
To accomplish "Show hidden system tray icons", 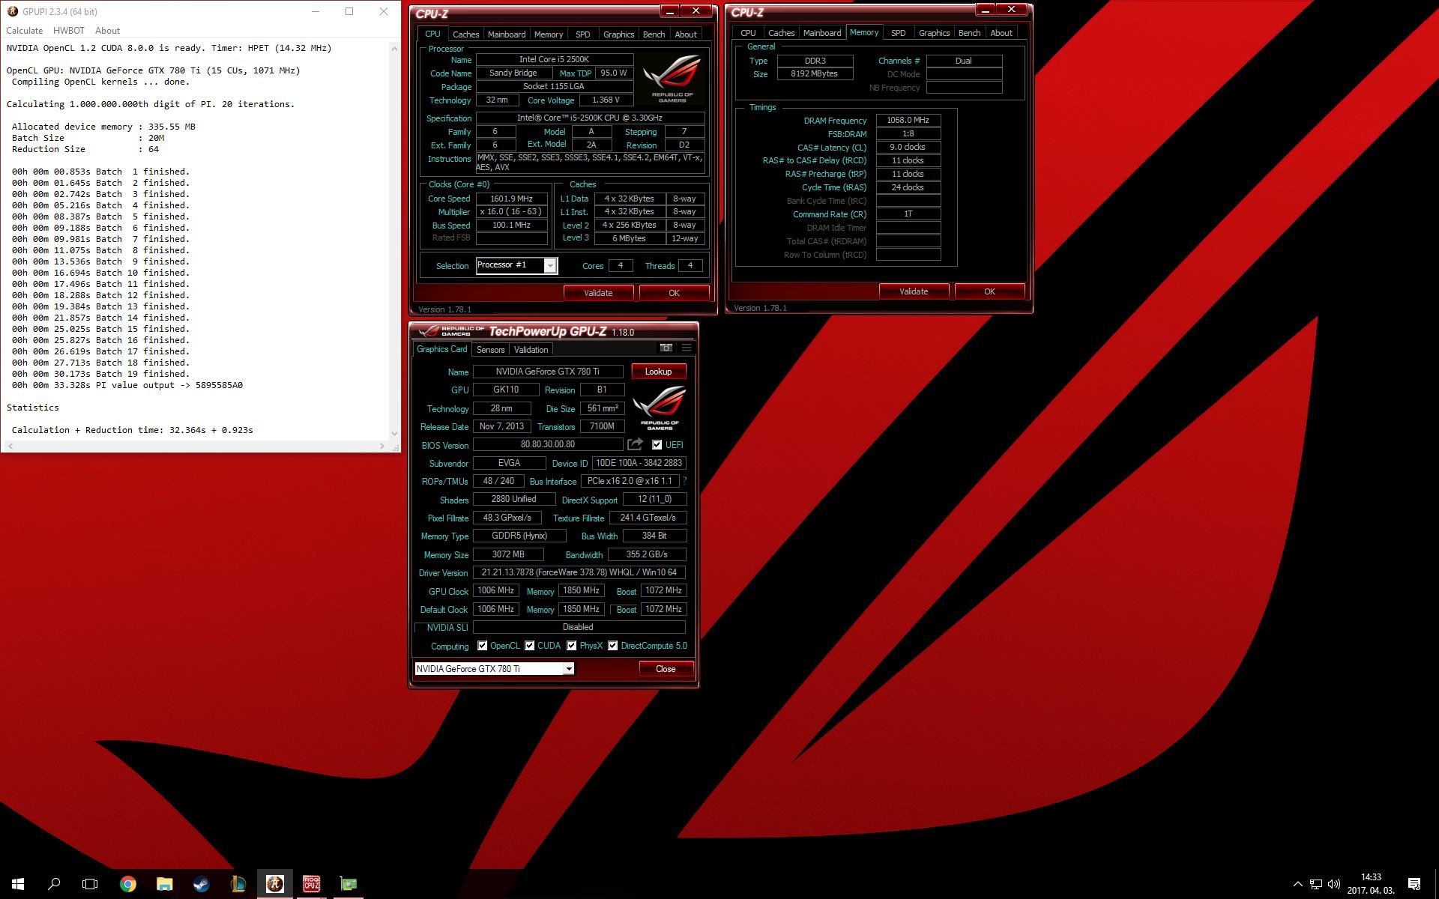I will (x=1297, y=884).
